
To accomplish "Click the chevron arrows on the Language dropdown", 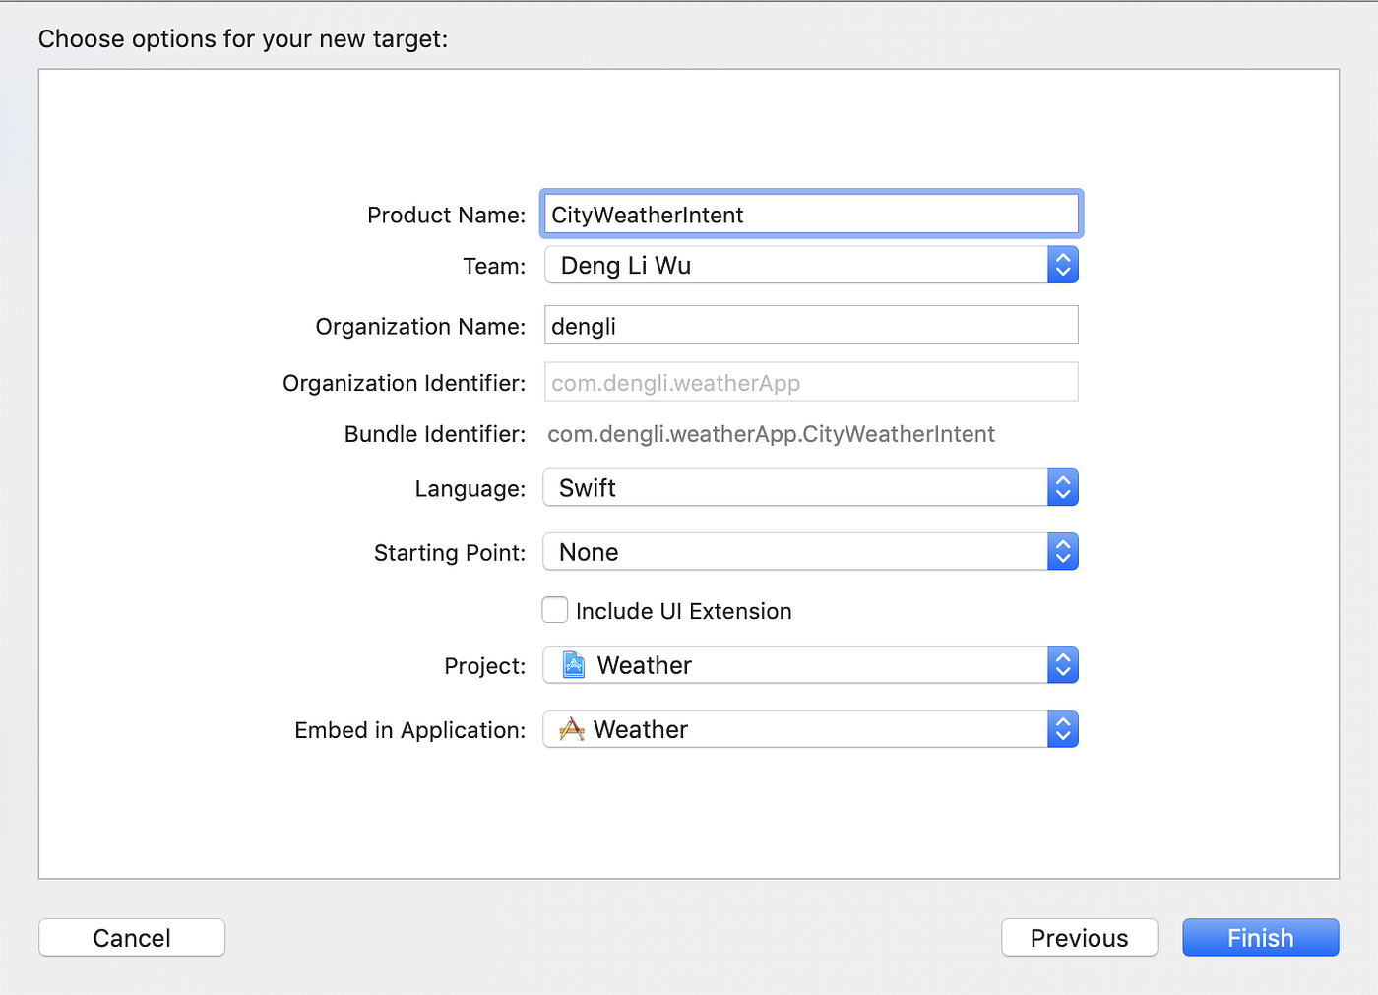I will [1062, 487].
